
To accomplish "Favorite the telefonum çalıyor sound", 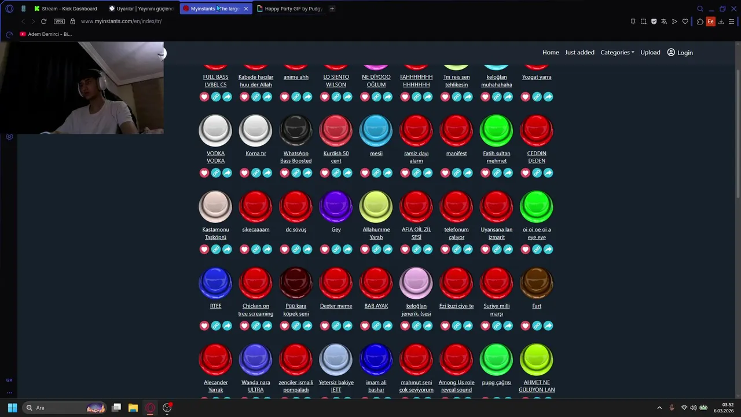I will pyautogui.click(x=445, y=250).
